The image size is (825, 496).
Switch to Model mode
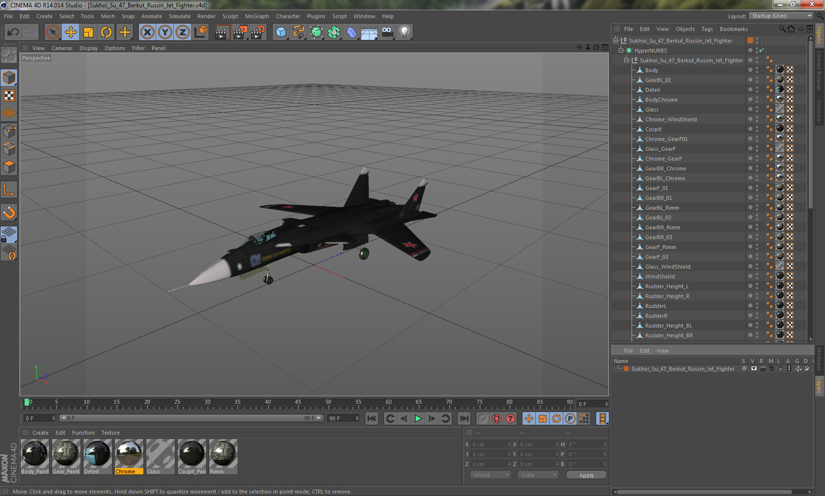pos(9,78)
